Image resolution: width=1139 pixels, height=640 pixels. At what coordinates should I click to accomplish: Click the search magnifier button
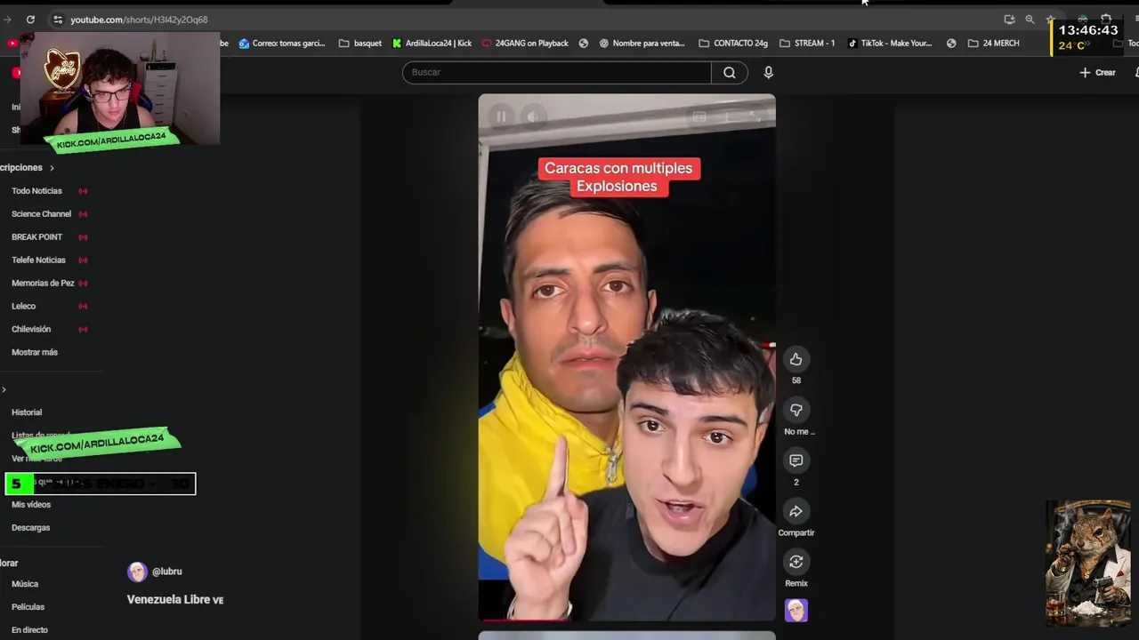click(729, 72)
